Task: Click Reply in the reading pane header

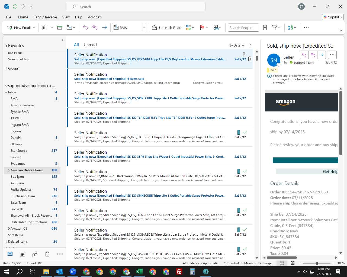Action: [x=304, y=55]
